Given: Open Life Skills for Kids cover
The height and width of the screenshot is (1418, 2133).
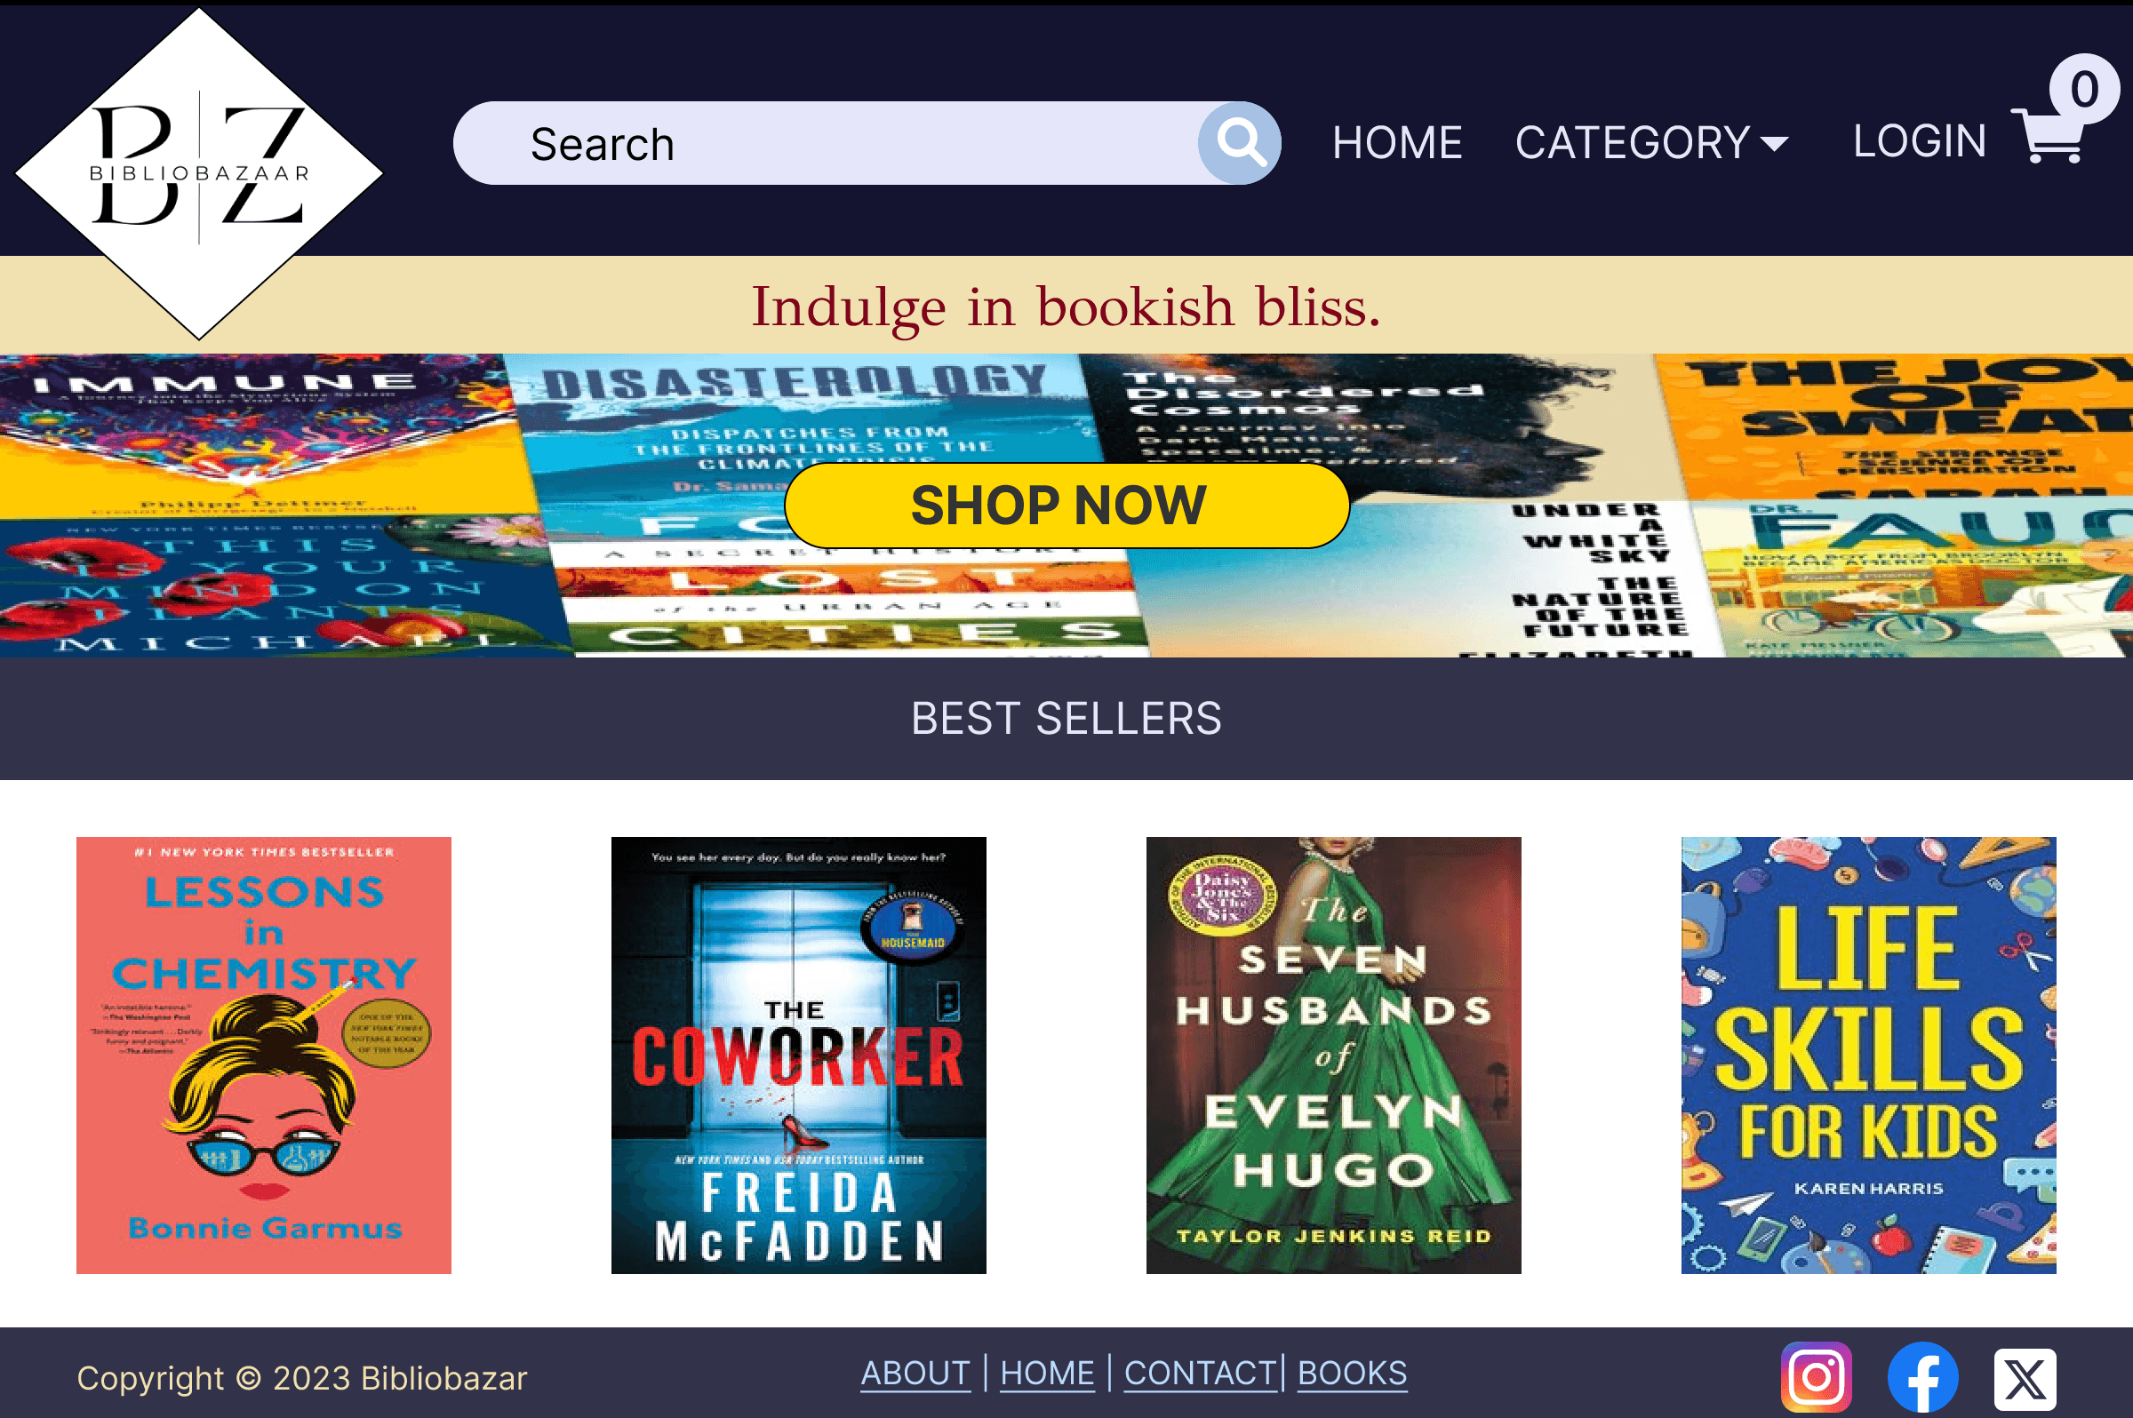Looking at the screenshot, I should coord(1867,1055).
